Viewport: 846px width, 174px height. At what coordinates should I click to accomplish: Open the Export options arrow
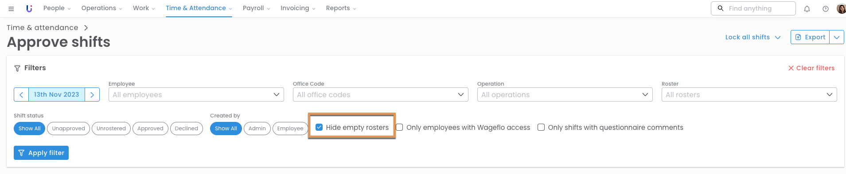[x=837, y=37]
